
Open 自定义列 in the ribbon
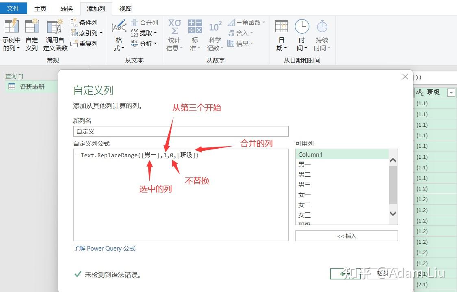click(x=32, y=26)
